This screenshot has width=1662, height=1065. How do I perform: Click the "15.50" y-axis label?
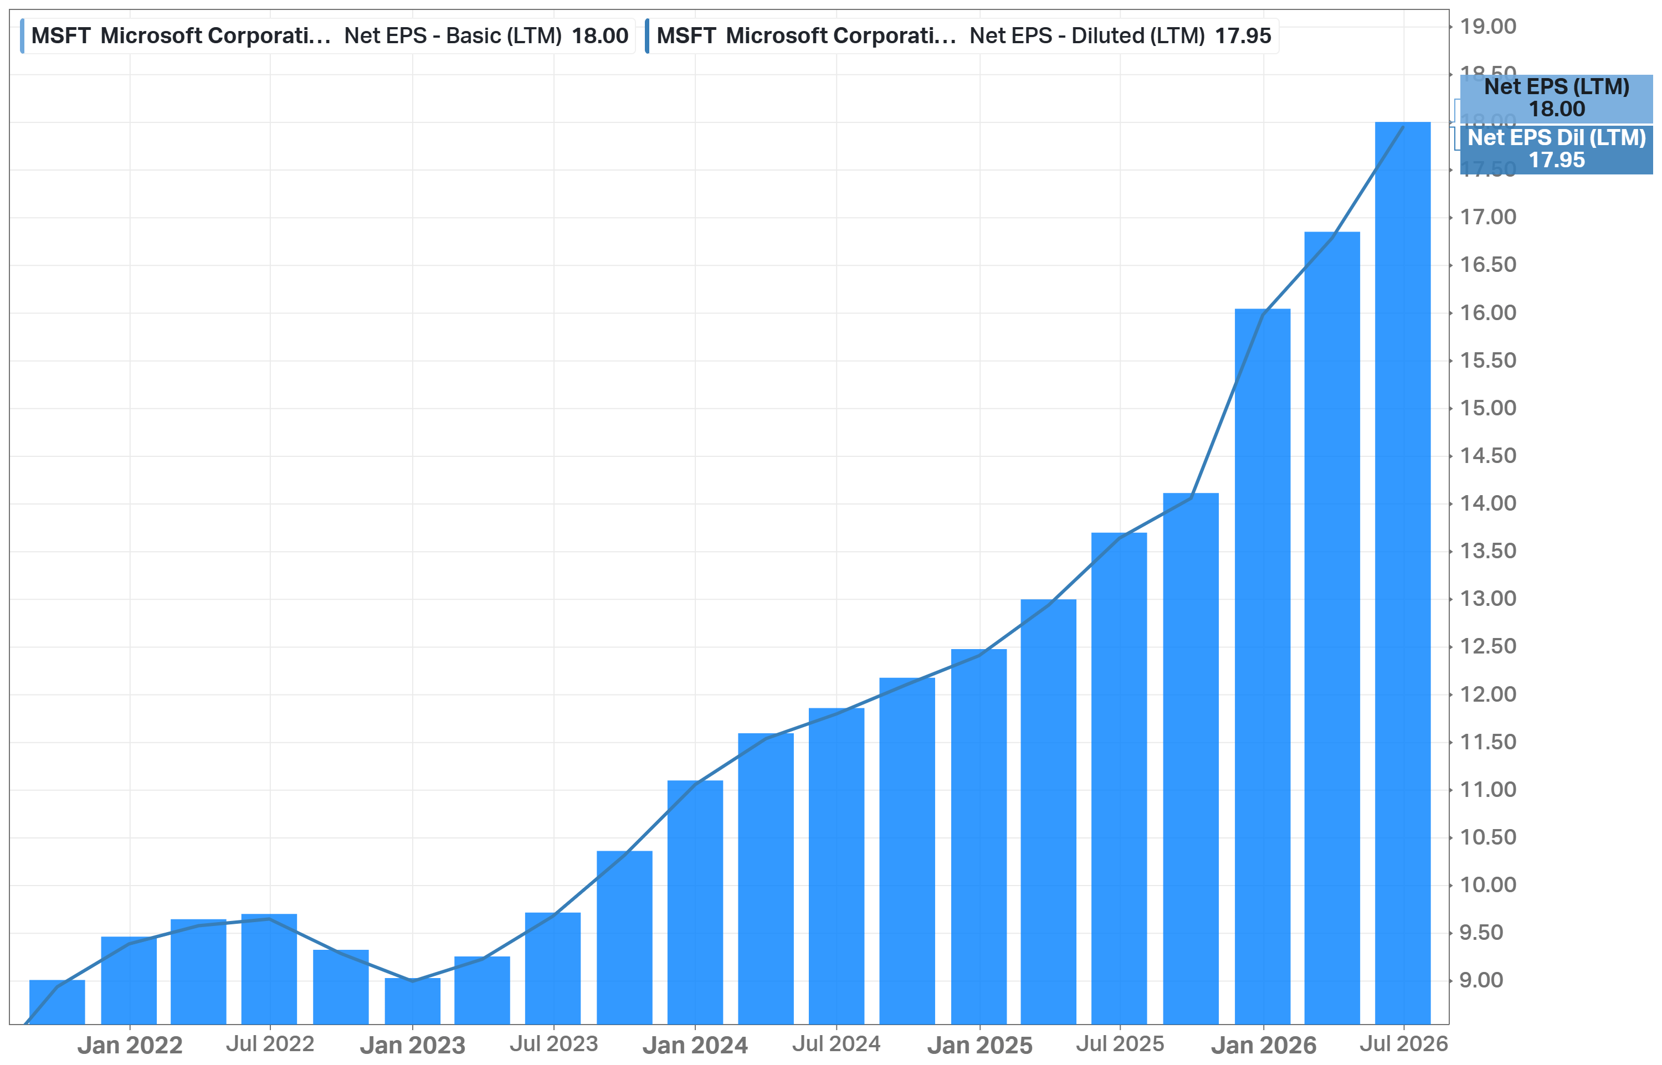pos(1487,361)
